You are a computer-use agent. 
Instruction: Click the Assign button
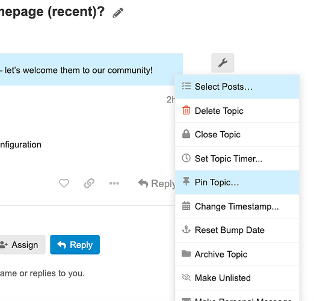click(x=21, y=244)
